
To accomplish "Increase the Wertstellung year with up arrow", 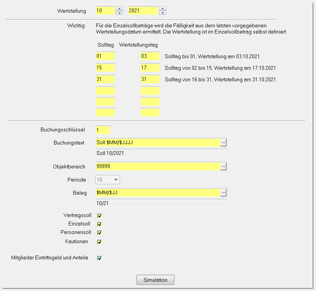I will tap(163, 8).
